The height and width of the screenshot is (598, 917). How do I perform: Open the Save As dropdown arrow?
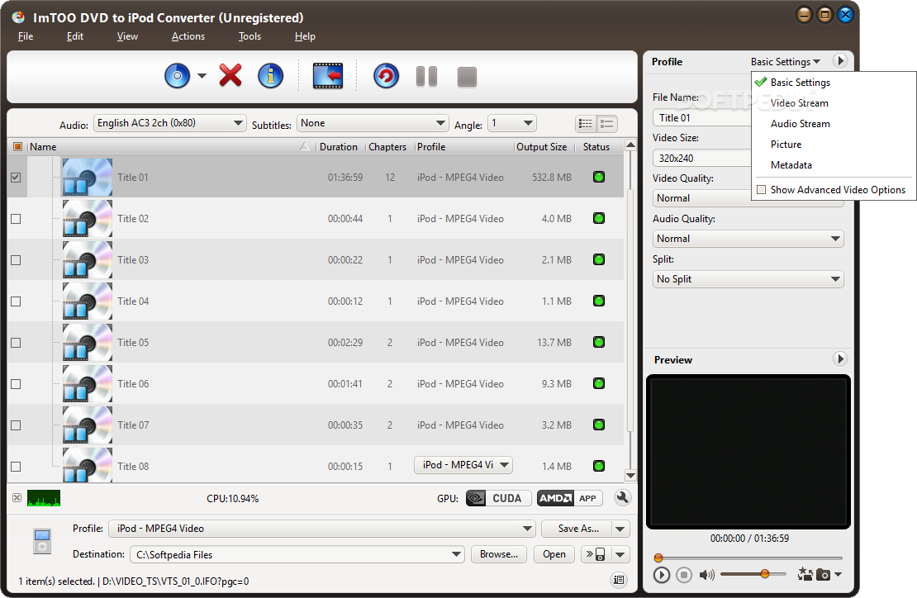(x=620, y=529)
